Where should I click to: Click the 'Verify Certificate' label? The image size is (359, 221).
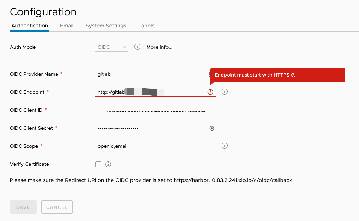(29, 164)
